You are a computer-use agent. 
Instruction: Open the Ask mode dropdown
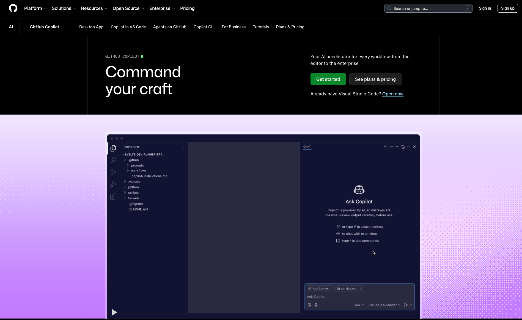click(359, 305)
